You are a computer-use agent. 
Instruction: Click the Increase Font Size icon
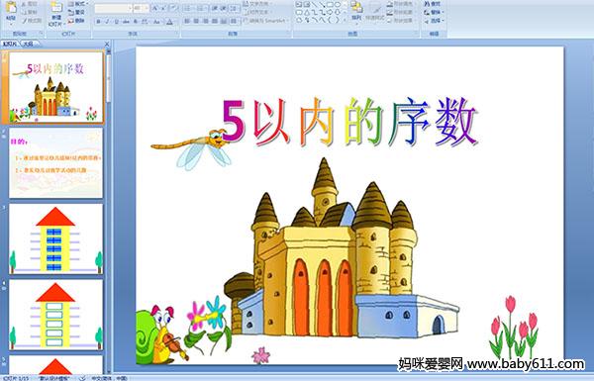155,8
